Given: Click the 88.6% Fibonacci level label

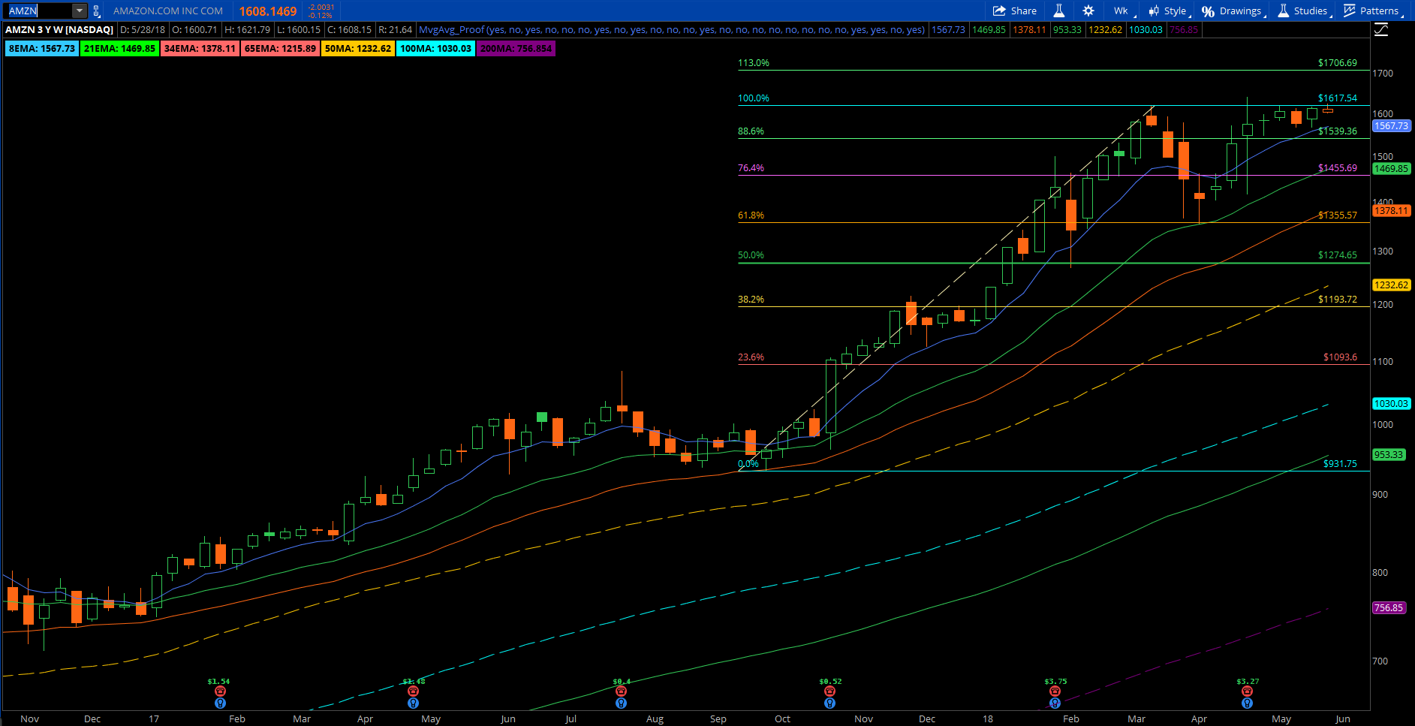Looking at the screenshot, I should 751,131.
